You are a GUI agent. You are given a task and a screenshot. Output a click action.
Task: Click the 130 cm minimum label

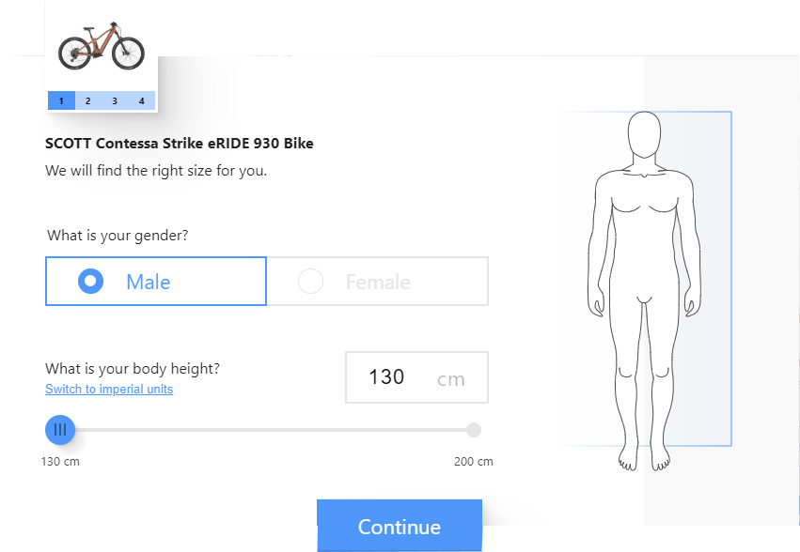(60, 462)
